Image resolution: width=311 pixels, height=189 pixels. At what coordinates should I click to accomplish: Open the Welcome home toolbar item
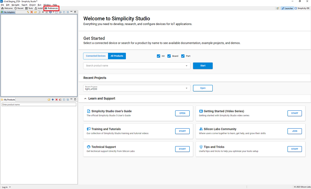(7, 8)
